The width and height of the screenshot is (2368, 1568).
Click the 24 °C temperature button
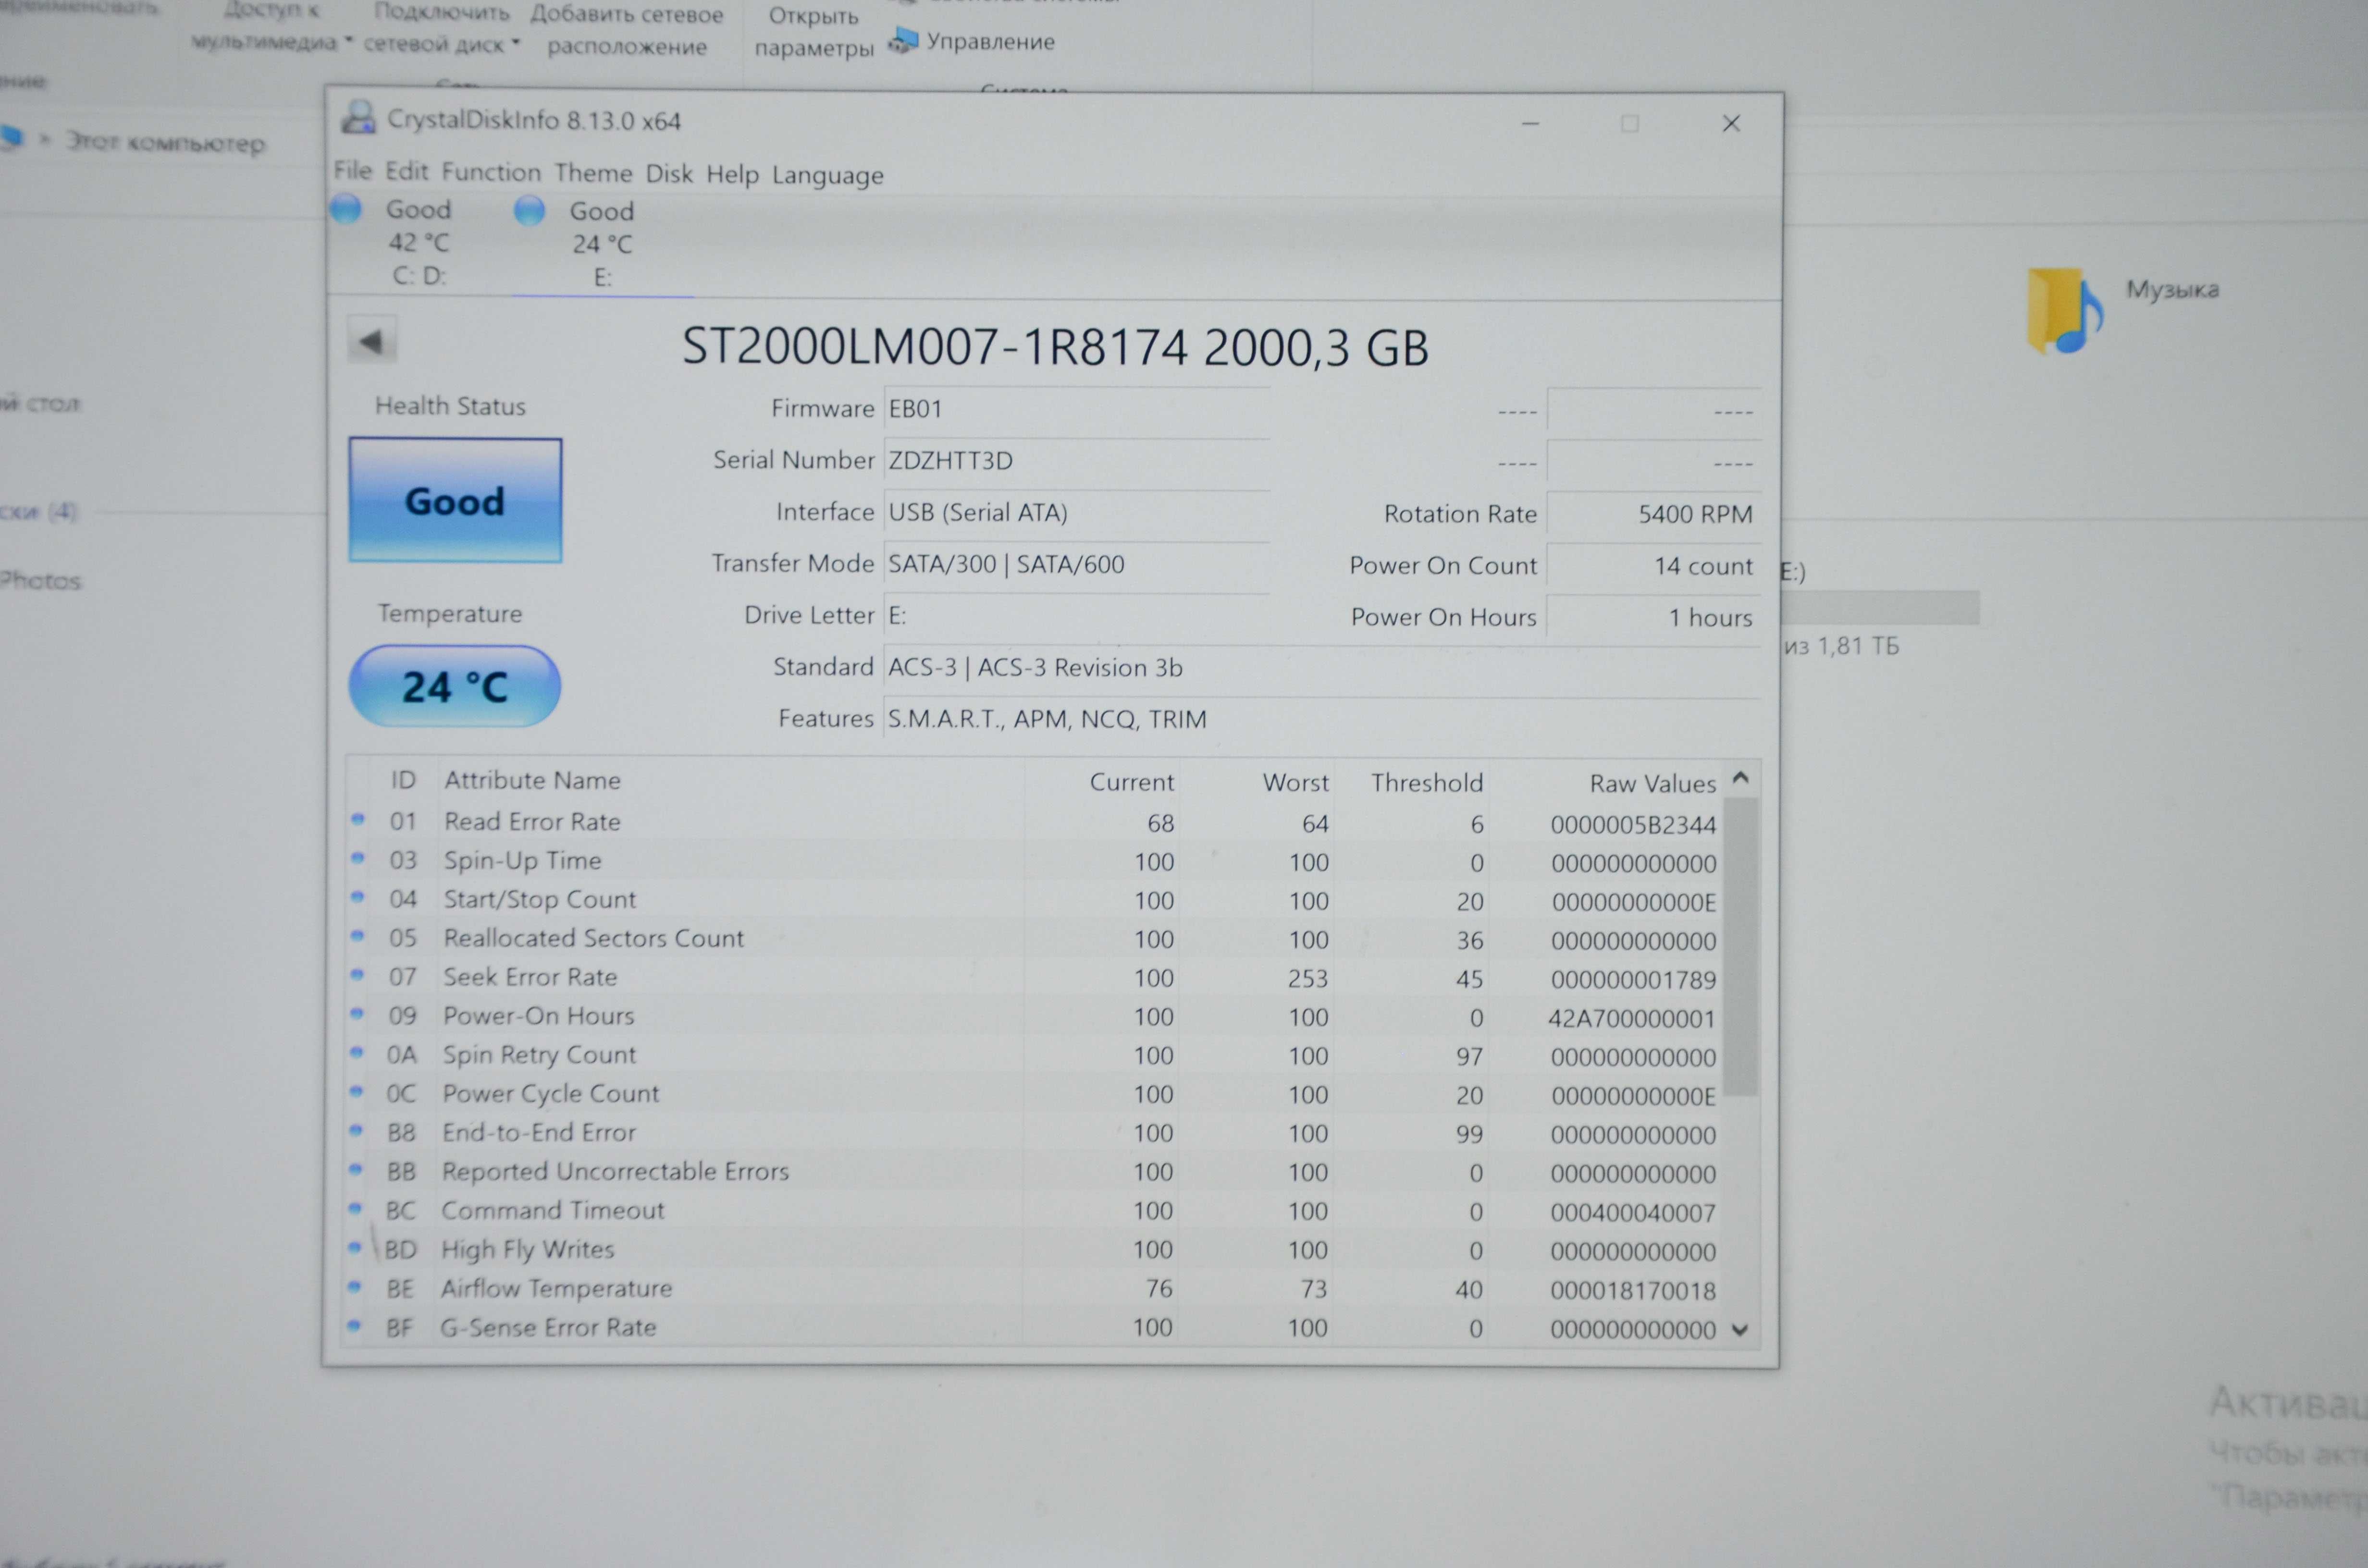[455, 687]
